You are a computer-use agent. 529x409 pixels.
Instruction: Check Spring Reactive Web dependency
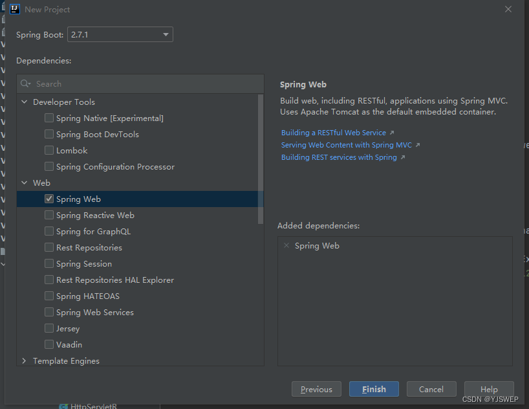tap(49, 215)
